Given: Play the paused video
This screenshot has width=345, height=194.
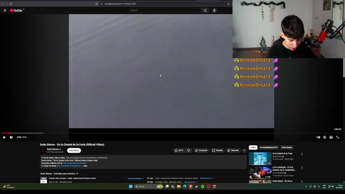Looking at the screenshot, I should [4, 137].
